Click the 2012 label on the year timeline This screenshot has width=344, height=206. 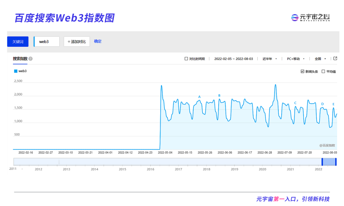[x=39, y=169]
